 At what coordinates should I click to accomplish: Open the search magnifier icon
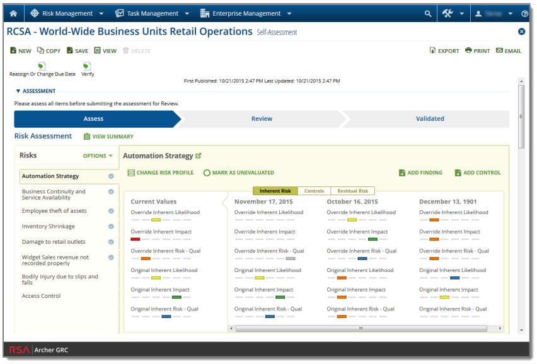pos(428,13)
